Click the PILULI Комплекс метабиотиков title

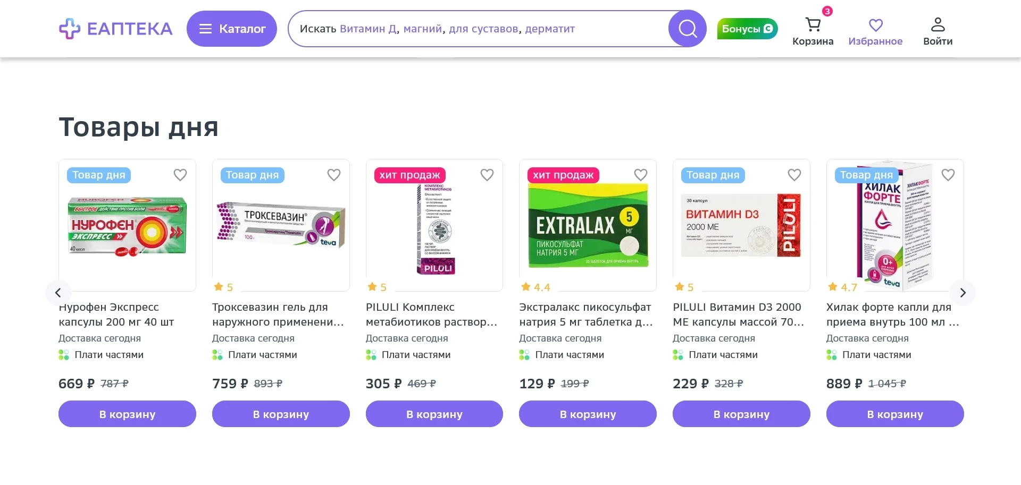(431, 314)
